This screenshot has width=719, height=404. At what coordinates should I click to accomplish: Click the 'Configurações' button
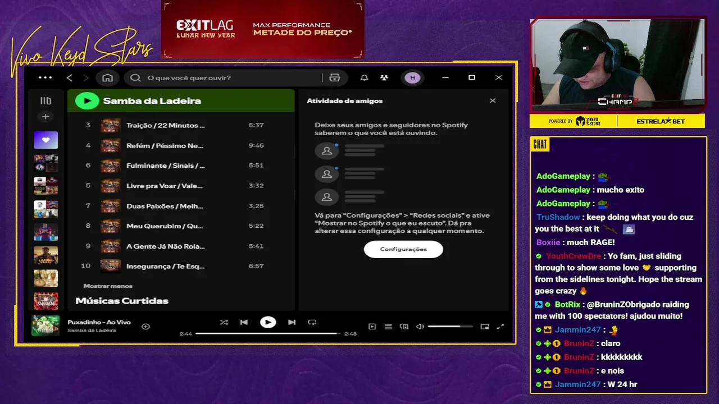pos(403,249)
